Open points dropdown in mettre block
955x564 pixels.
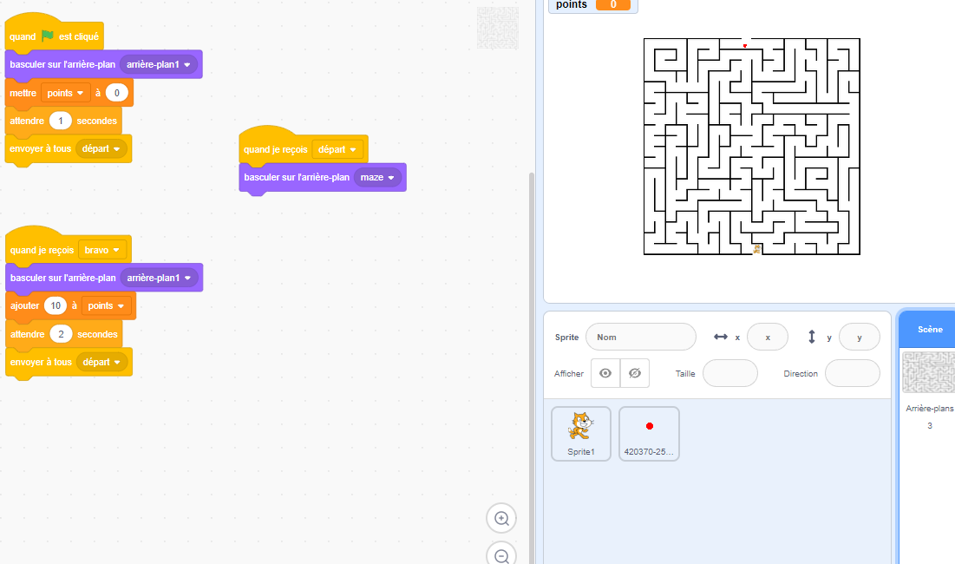point(65,93)
